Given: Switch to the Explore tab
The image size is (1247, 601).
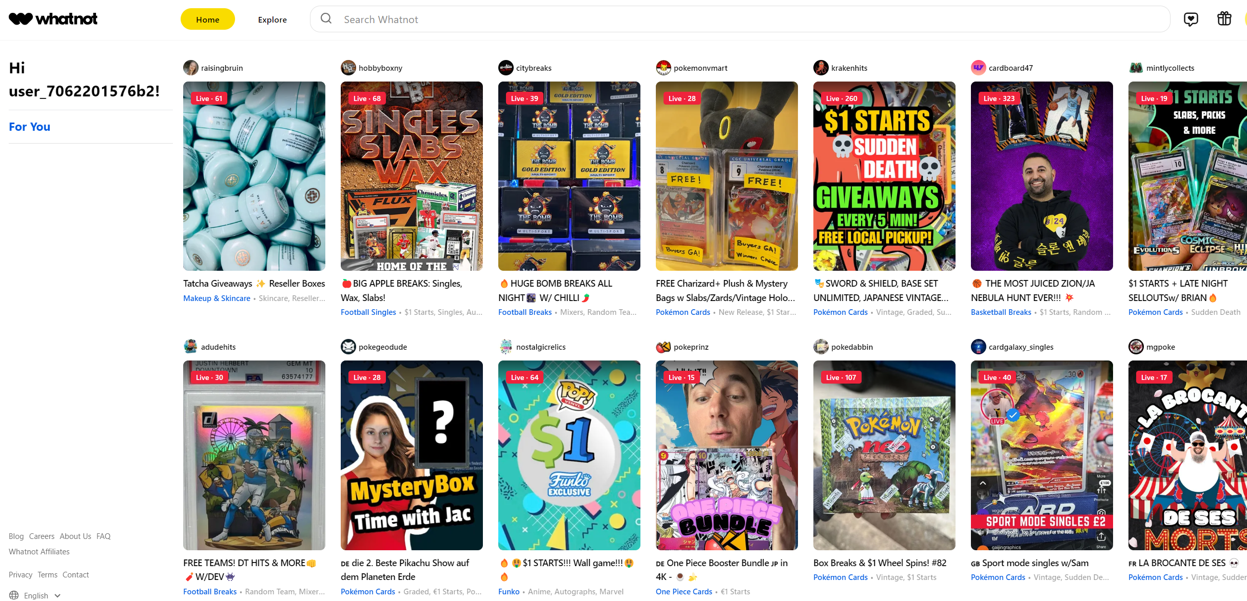Looking at the screenshot, I should pyautogui.click(x=272, y=19).
